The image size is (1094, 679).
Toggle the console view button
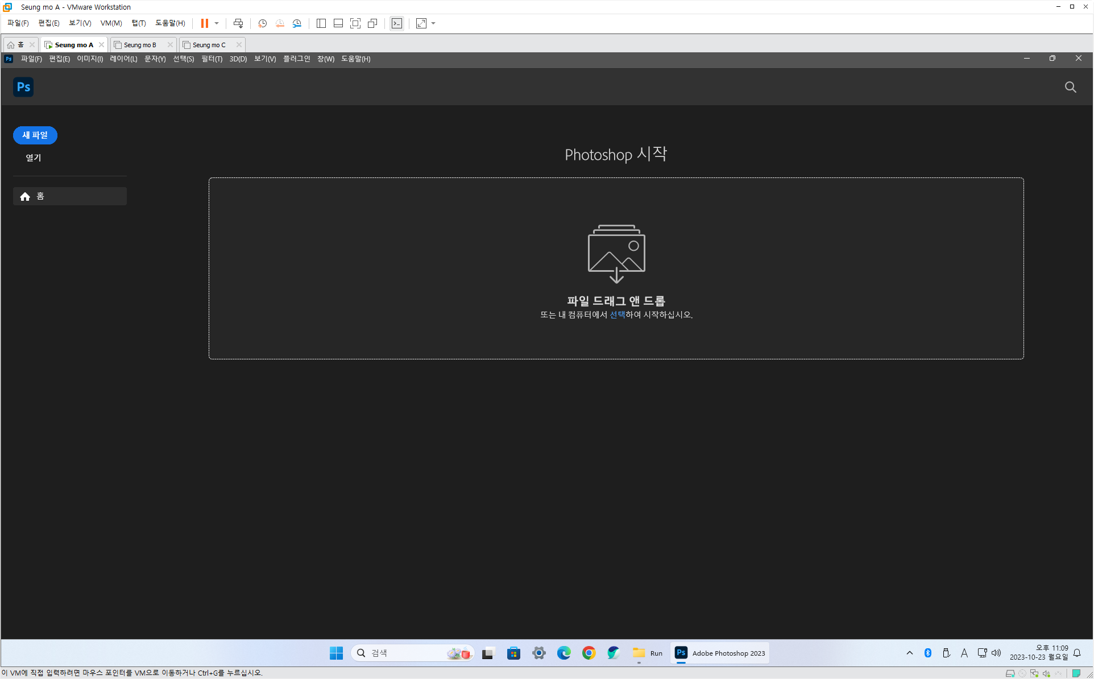[397, 23]
